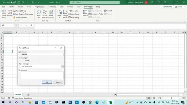Viewport: 187px width, 105px height.
Task: Switch to the Formulas tab
Action: tap(52, 7)
